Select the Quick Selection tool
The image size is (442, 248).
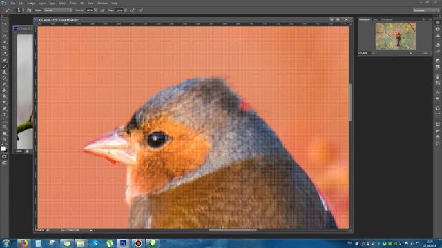click(4, 42)
